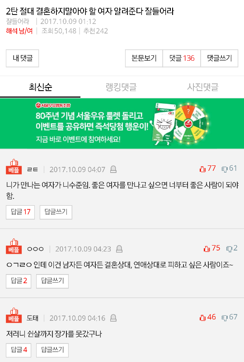Expand the 답글 4 replies
Screen dimensions: 244x362
pos(19,350)
